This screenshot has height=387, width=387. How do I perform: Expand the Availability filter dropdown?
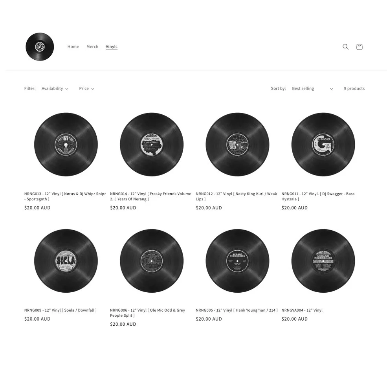55,88
